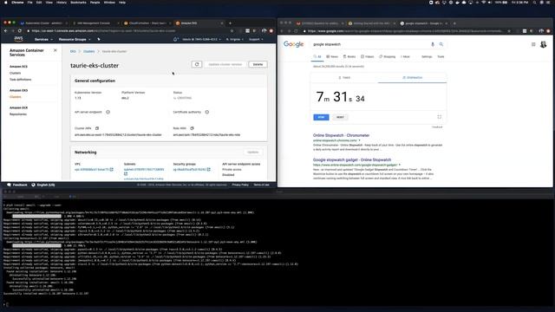Select the Videos search tab
The height and width of the screenshot is (312, 555).
pyautogui.click(x=368, y=56)
